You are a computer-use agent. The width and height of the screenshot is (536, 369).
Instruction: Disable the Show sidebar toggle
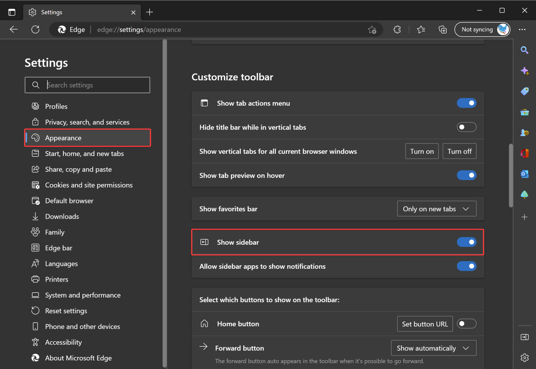(467, 242)
